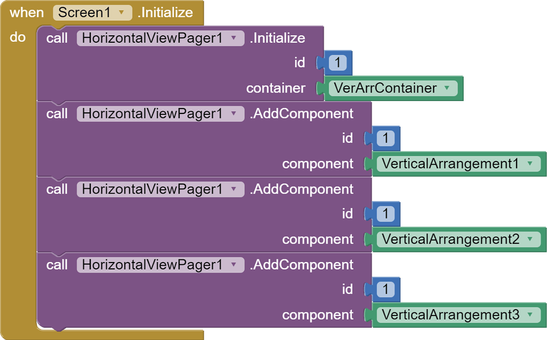Select id number block of first AddComponent
The height and width of the screenshot is (340, 547).
click(x=386, y=138)
